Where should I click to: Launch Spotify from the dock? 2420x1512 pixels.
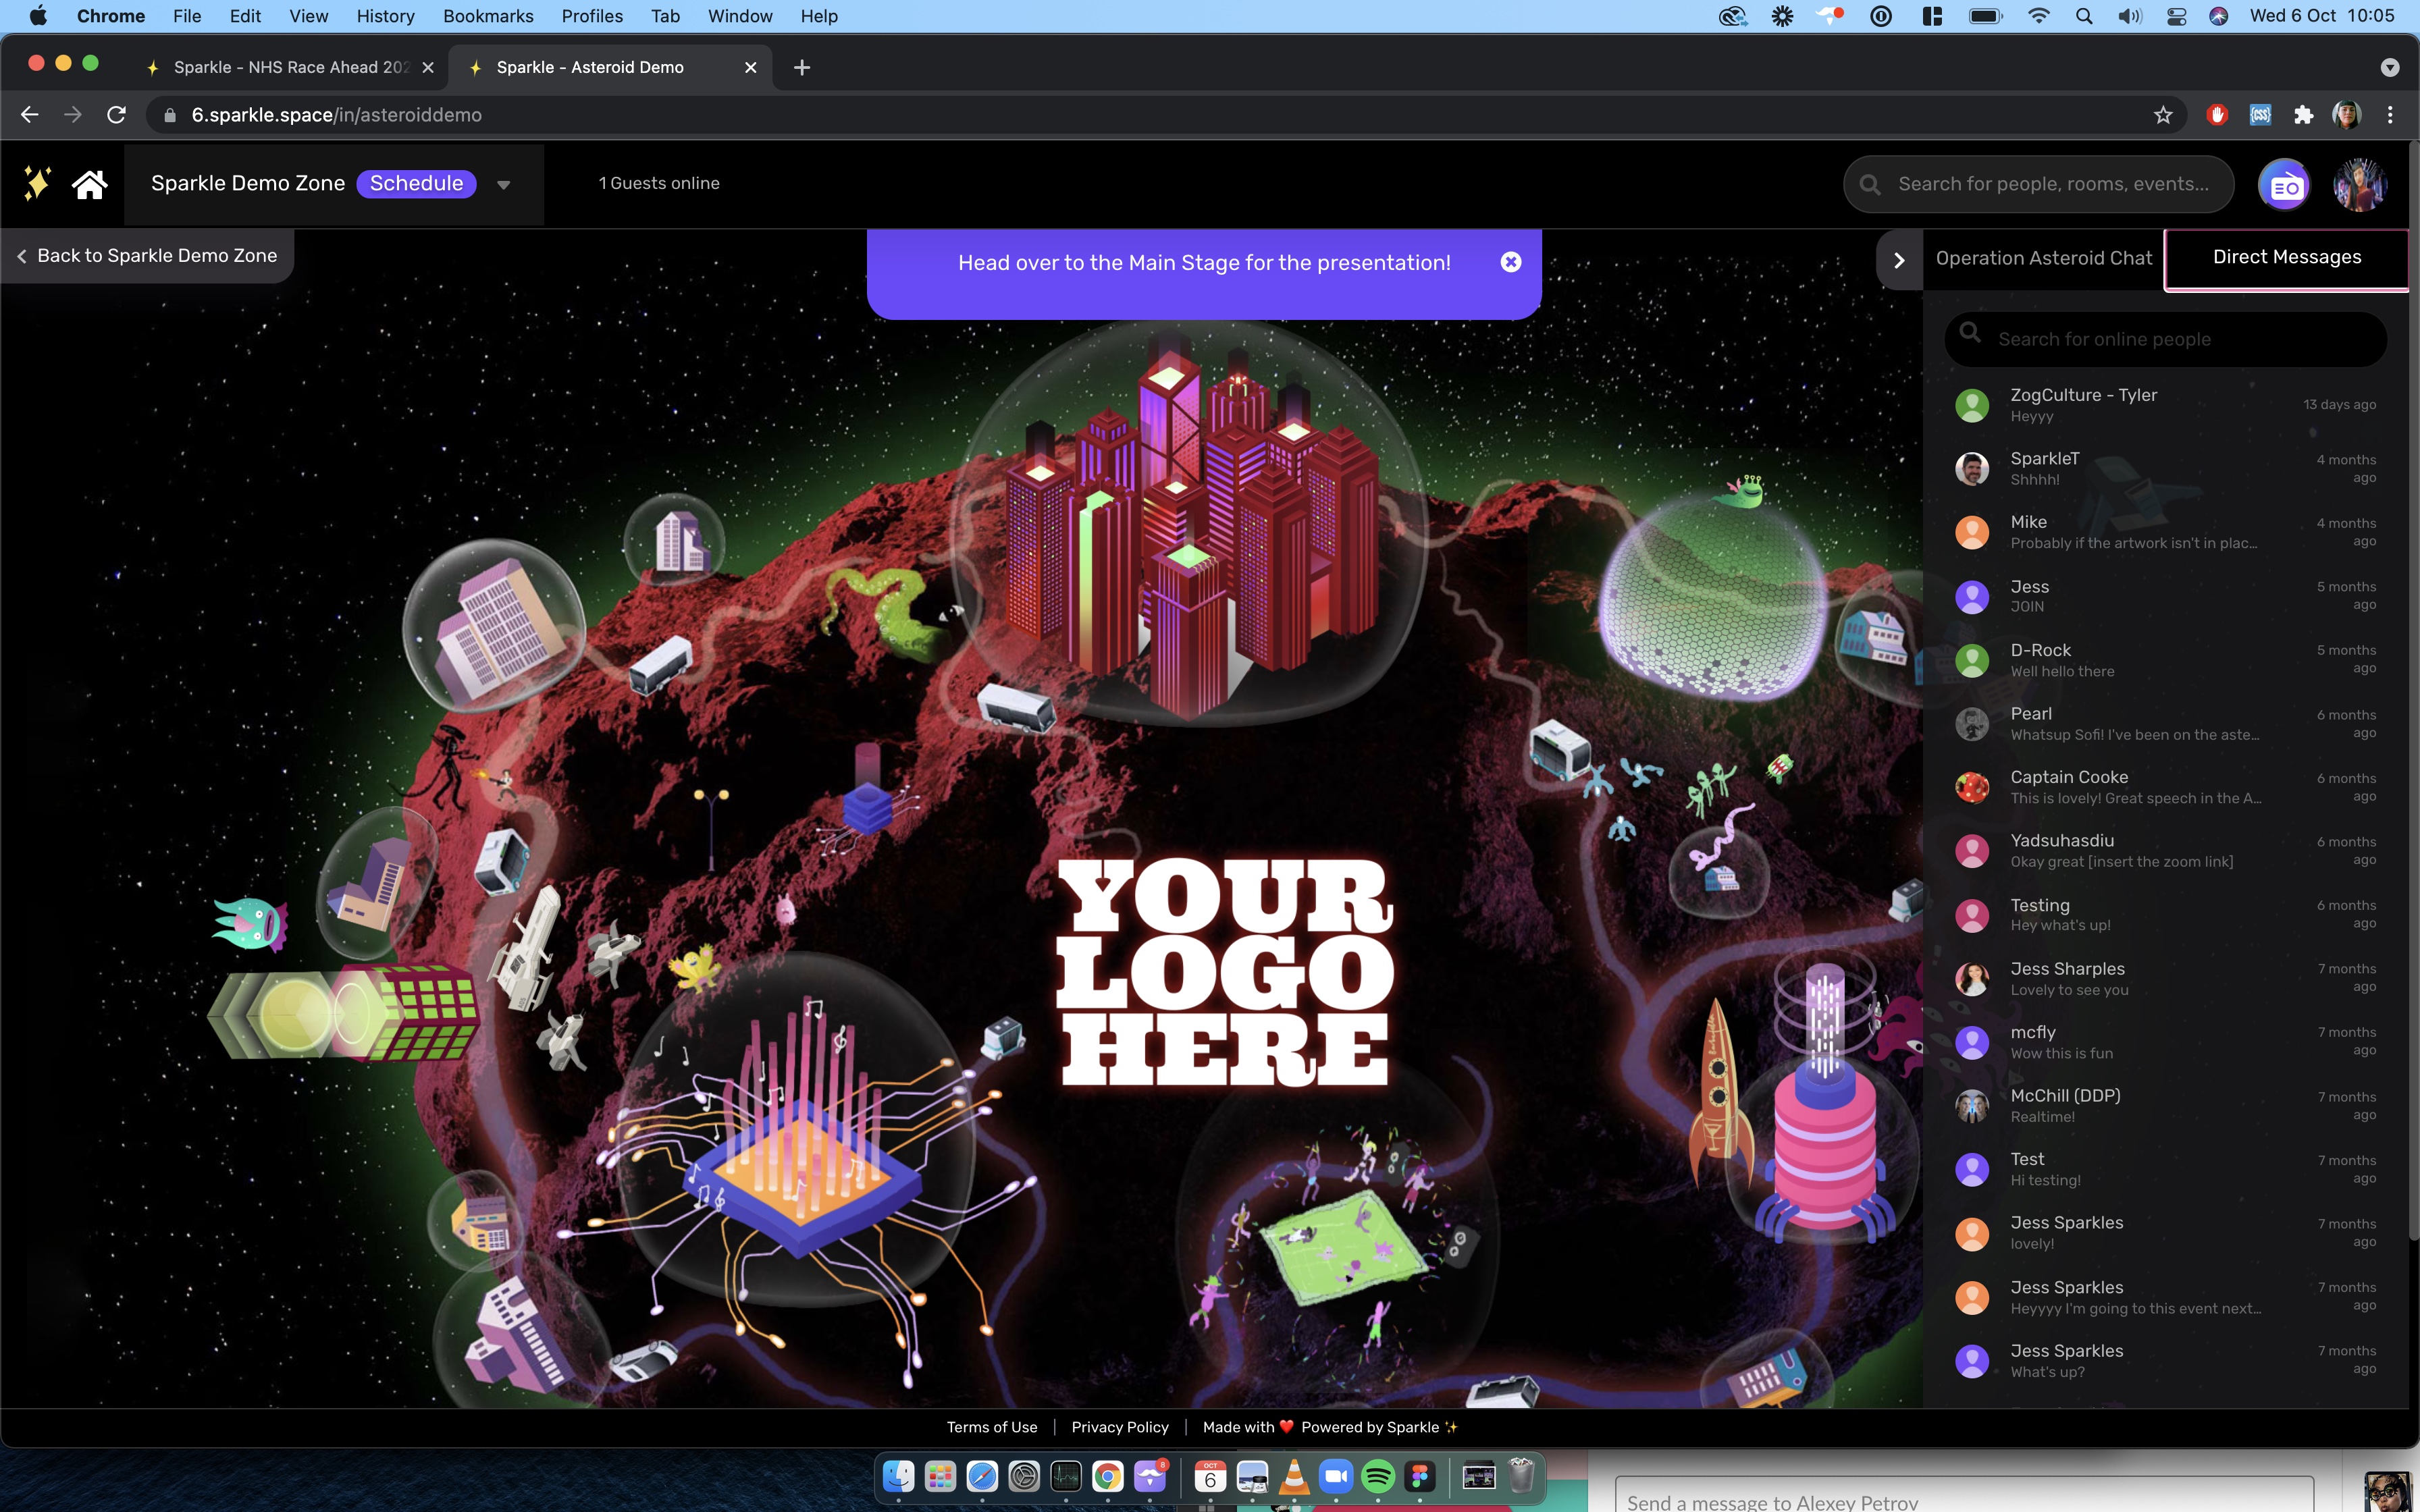click(x=1378, y=1476)
